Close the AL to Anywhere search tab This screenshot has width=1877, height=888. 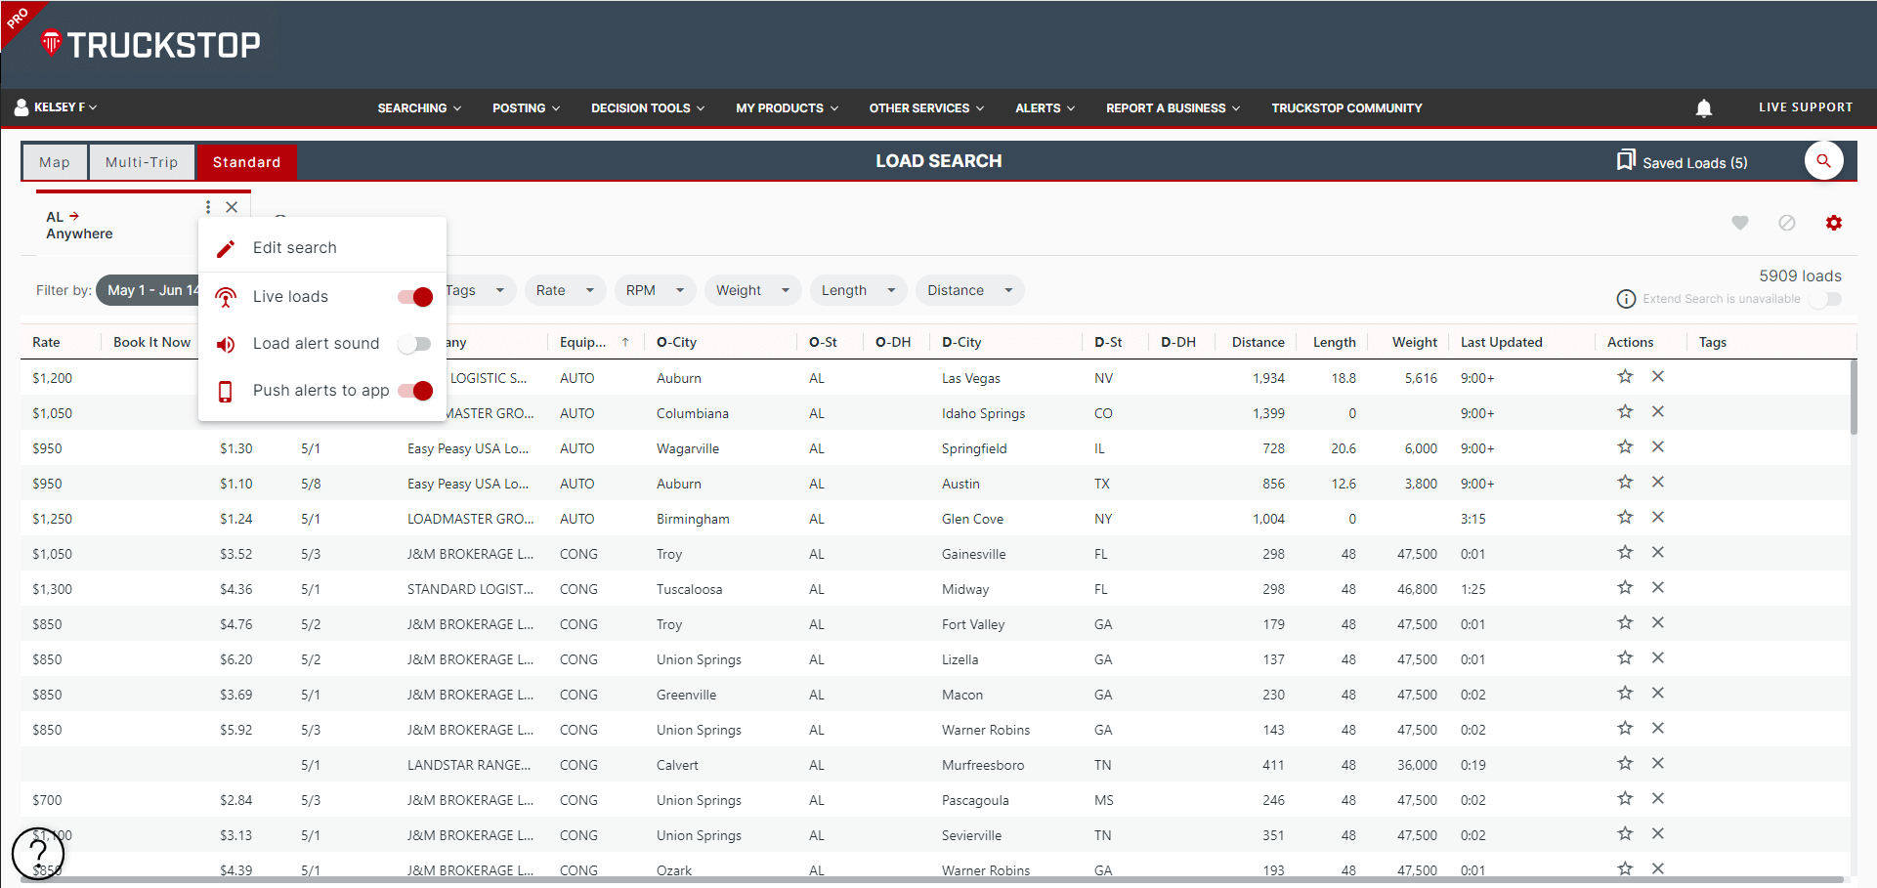[x=232, y=207]
